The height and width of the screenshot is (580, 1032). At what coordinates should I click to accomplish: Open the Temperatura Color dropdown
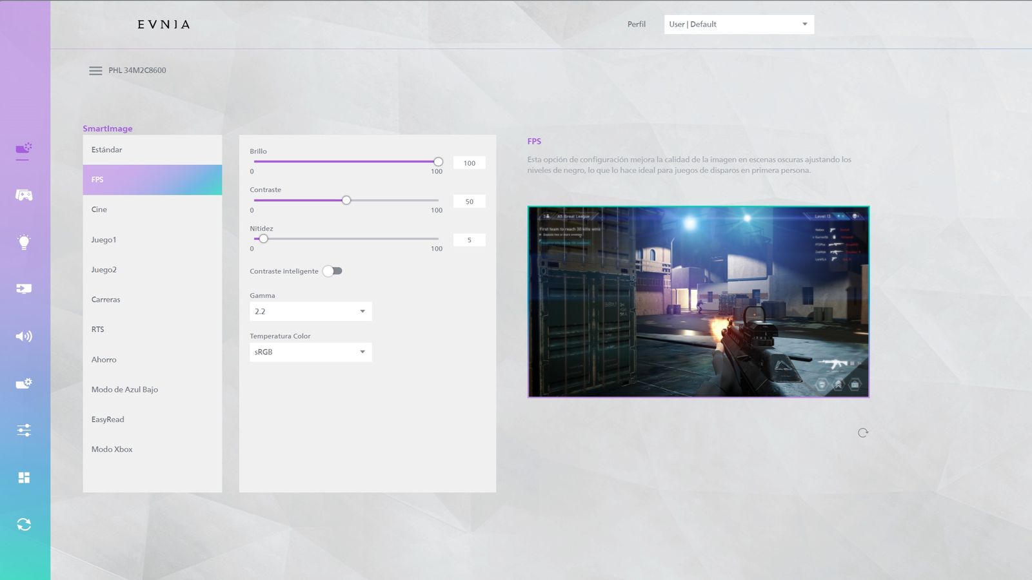(310, 353)
